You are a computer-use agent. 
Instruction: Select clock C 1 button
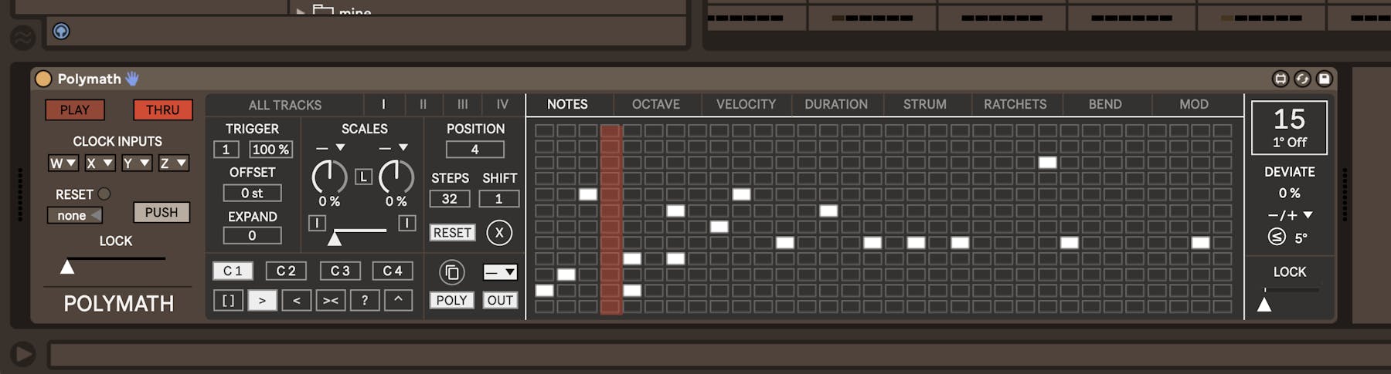(x=233, y=271)
